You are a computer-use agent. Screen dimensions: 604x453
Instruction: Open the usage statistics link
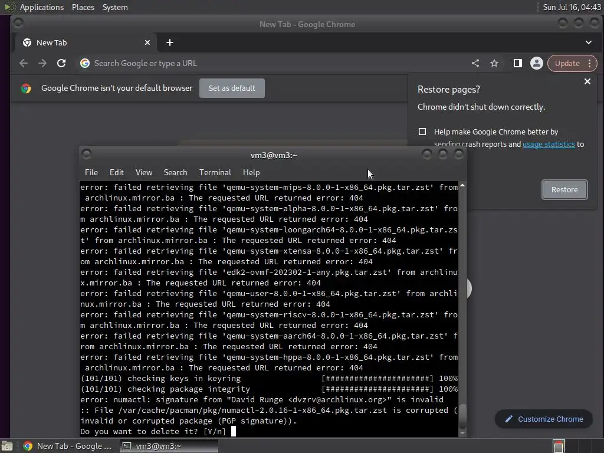click(x=549, y=144)
